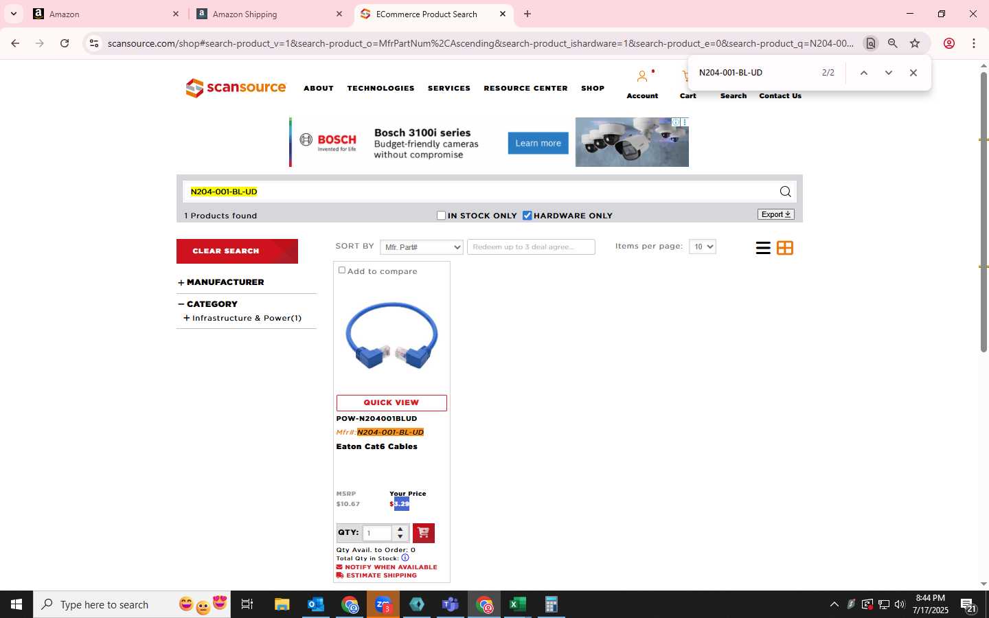Open Contact Us link
Screen dimensions: 989x618
click(780, 96)
